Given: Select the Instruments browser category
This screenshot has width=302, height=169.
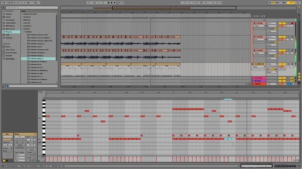Looking at the screenshot, I should 9,20.
